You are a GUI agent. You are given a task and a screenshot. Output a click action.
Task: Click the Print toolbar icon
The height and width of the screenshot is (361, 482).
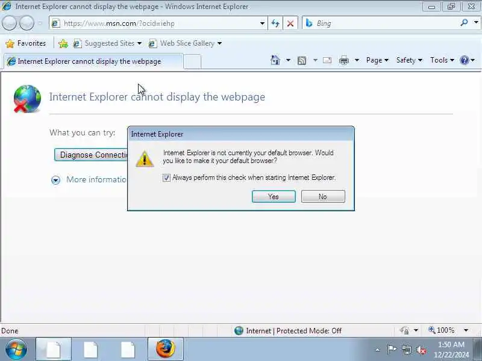point(343,61)
